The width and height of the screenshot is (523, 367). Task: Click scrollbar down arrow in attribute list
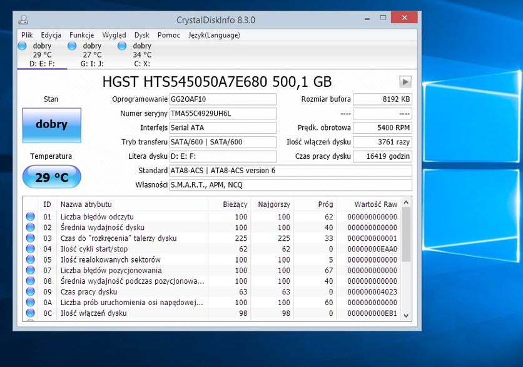[x=406, y=315]
